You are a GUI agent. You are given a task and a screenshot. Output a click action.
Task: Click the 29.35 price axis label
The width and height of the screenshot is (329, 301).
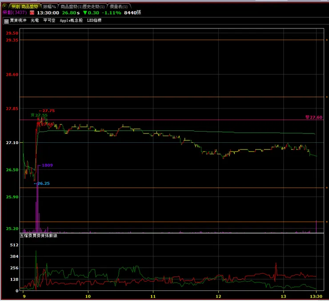[x=12, y=40]
